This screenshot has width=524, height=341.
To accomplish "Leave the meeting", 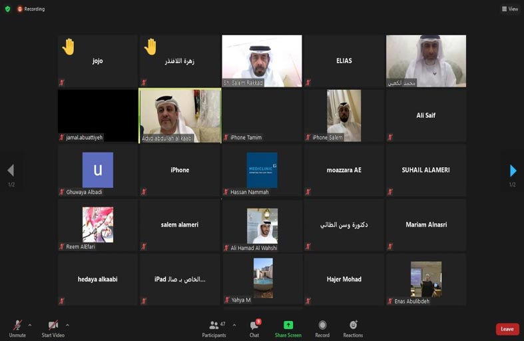I will [x=507, y=329].
